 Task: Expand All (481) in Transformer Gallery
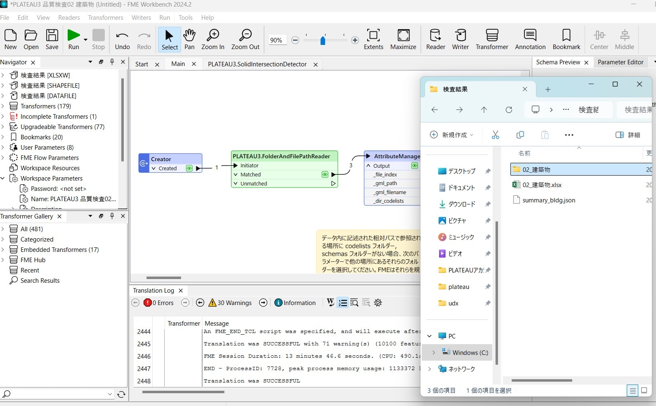click(3, 229)
